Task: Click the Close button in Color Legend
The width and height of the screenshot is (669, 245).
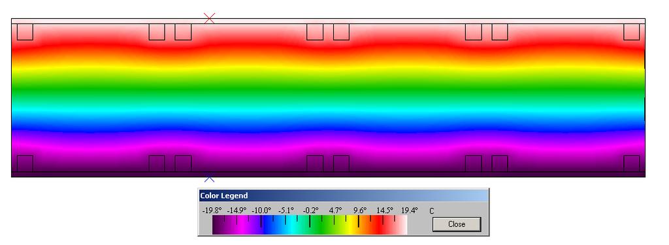Action: (x=457, y=224)
